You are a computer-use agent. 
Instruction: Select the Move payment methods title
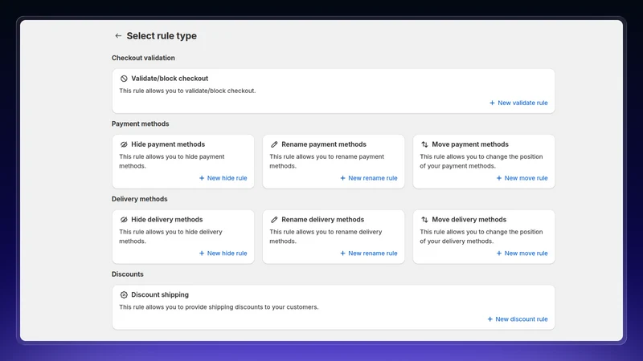tap(470, 144)
